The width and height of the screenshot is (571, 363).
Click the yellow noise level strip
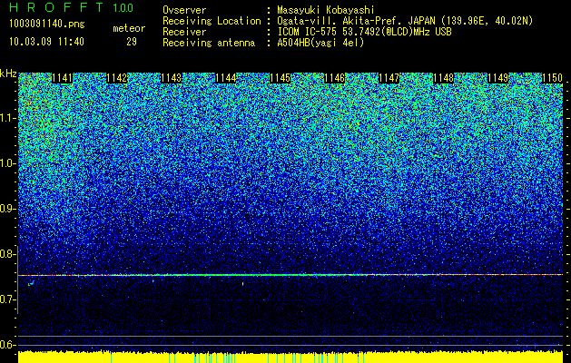pos(290,358)
